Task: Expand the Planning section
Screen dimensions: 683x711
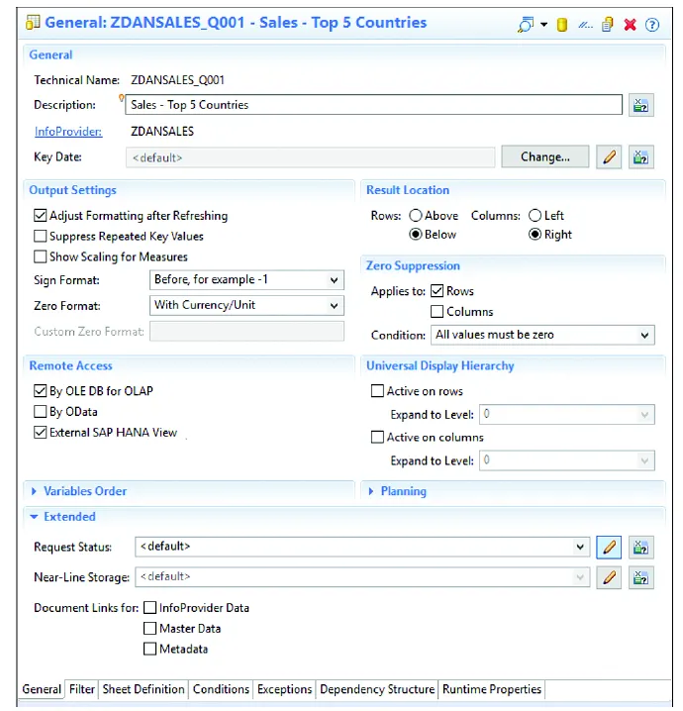Action: click(371, 491)
